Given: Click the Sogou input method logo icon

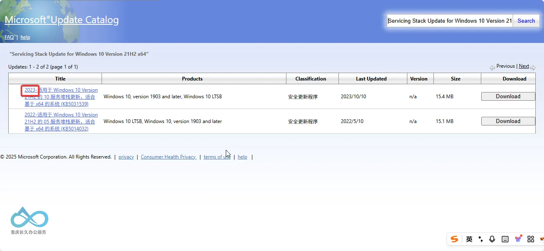Looking at the screenshot, I should click(x=454, y=239).
